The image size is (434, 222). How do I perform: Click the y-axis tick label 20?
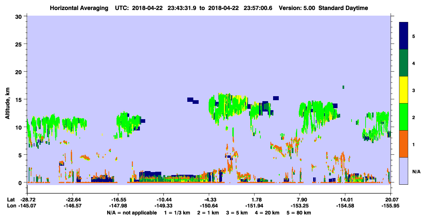(19, 72)
